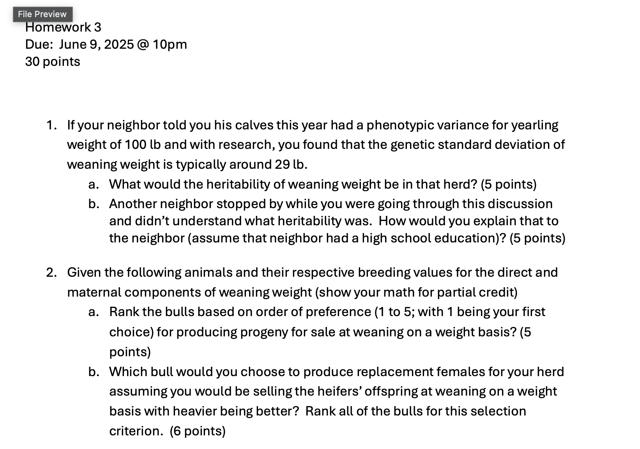This screenshot has height=449, width=640.
Task: Click the heritability question 1a text
Action: tap(323, 184)
